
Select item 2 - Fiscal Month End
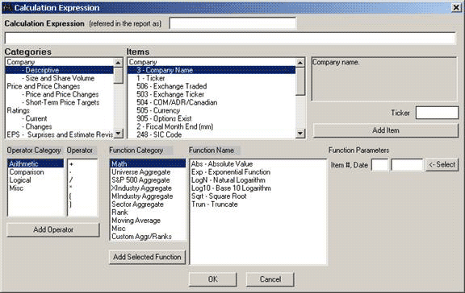[212, 126]
